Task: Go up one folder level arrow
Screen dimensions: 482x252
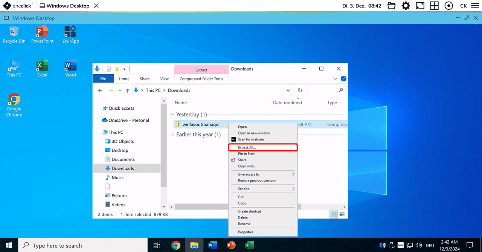Action: click(128, 90)
